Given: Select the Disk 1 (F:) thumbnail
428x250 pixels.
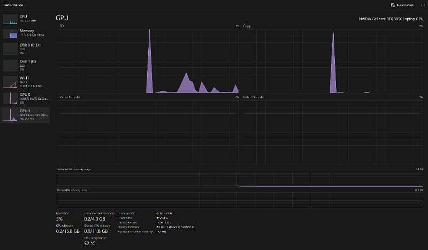Looking at the screenshot, I should 11,65.
